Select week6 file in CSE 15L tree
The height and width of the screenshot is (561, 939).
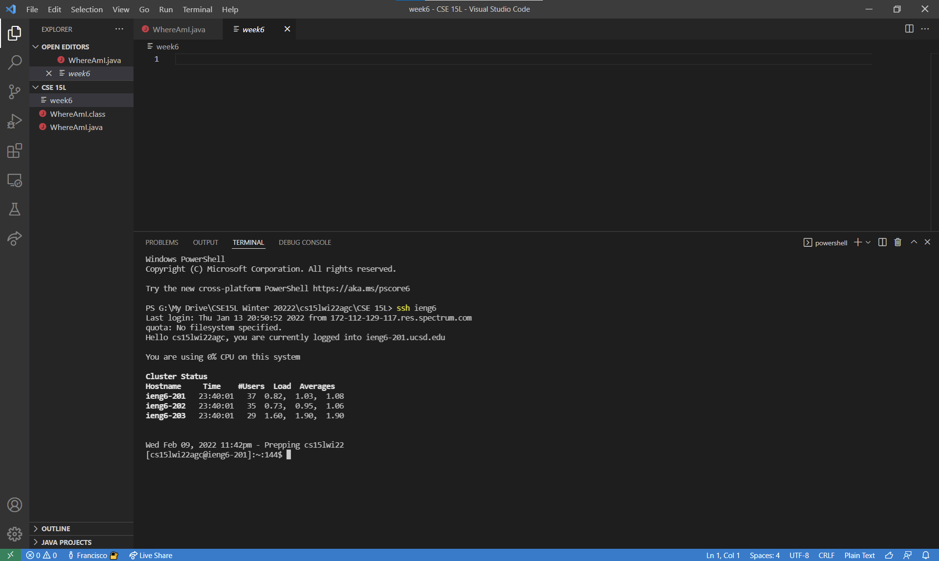(81, 100)
